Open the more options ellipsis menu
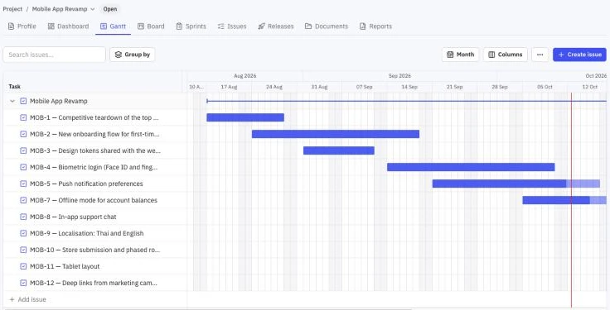Image resolution: width=610 pixels, height=310 pixels. pos(540,55)
